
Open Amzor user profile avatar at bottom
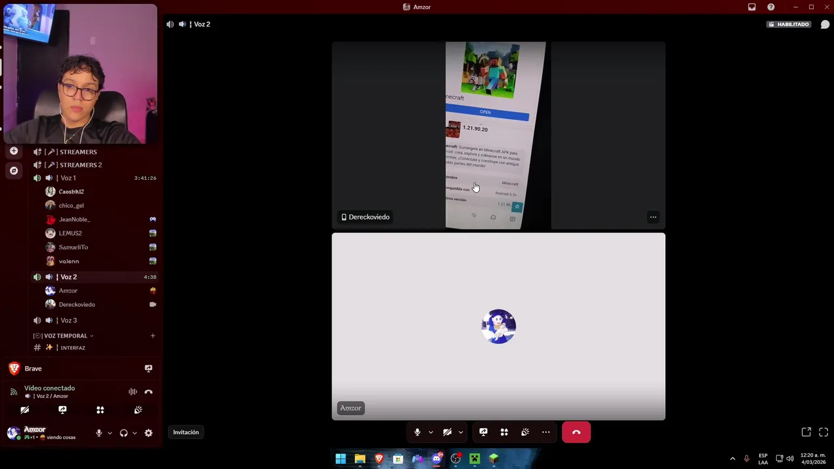tap(13, 433)
